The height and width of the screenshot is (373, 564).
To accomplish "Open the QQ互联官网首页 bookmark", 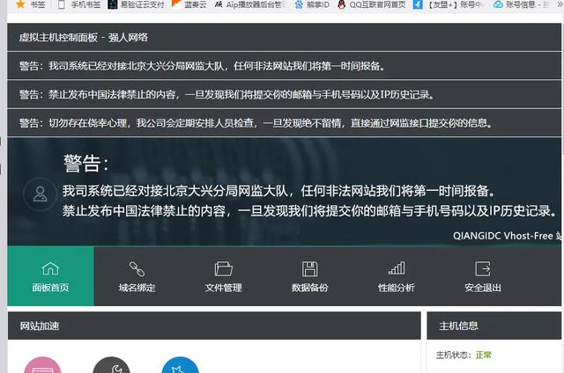I will click(x=372, y=4).
